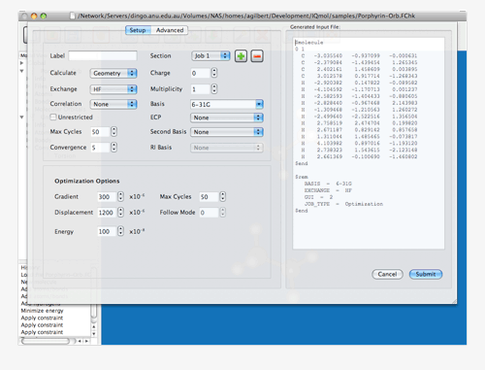Click the Follow Mode value field
The width and height of the screenshot is (485, 370).
coord(210,213)
